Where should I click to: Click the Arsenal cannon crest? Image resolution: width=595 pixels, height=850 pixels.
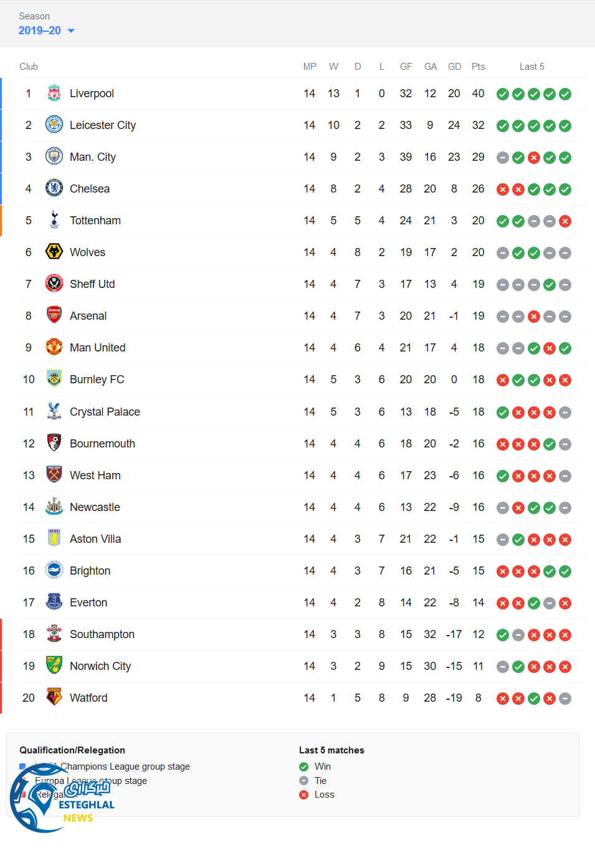pyautogui.click(x=54, y=316)
